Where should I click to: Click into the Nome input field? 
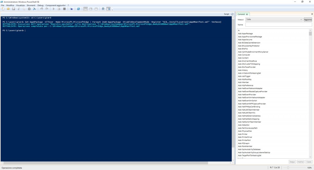(278, 25)
